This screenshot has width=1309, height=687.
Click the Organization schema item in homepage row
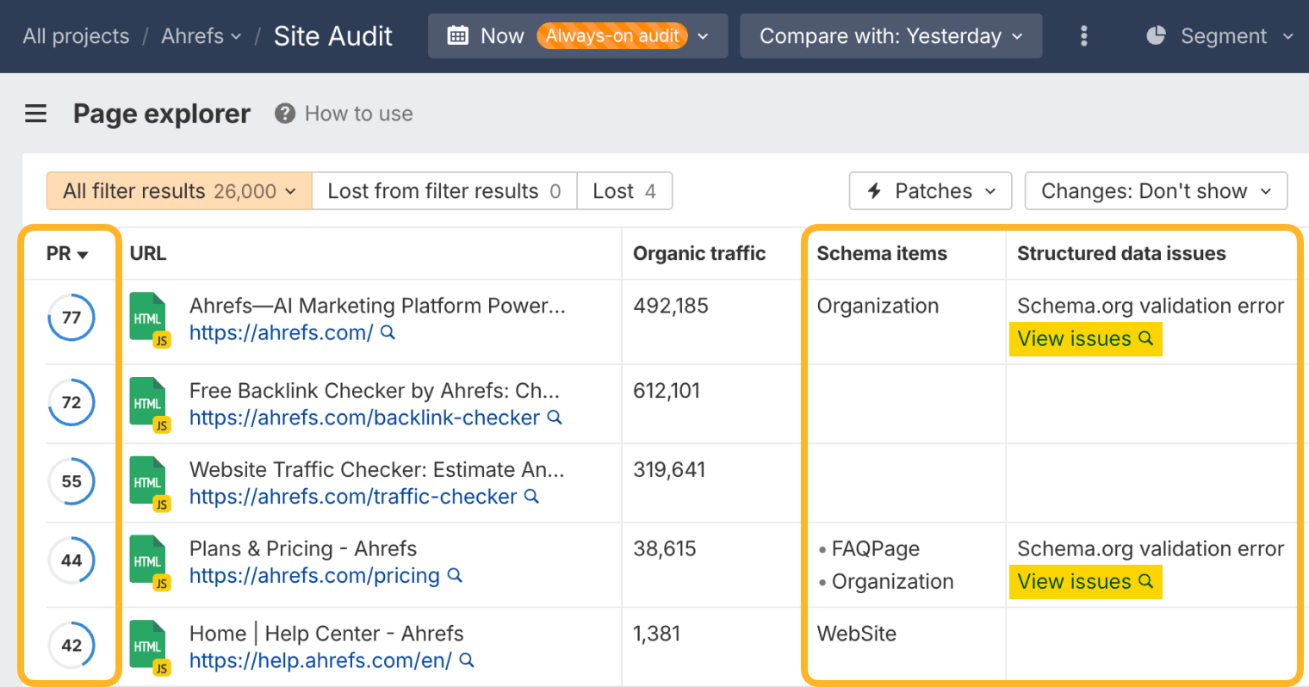pyautogui.click(x=878, y=306)
